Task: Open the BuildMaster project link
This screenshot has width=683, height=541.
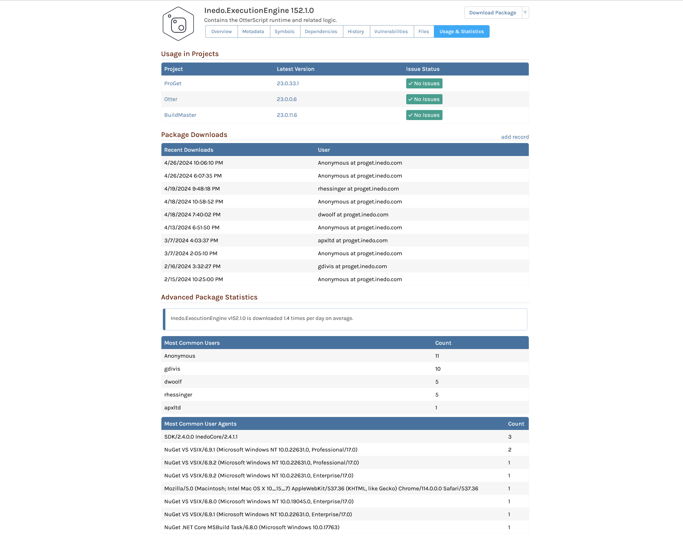Action: point(180,115)
